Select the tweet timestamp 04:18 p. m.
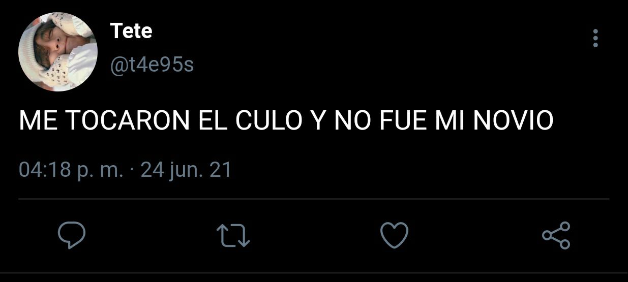The height and width of the screenshot is (282, 628). 71,170
